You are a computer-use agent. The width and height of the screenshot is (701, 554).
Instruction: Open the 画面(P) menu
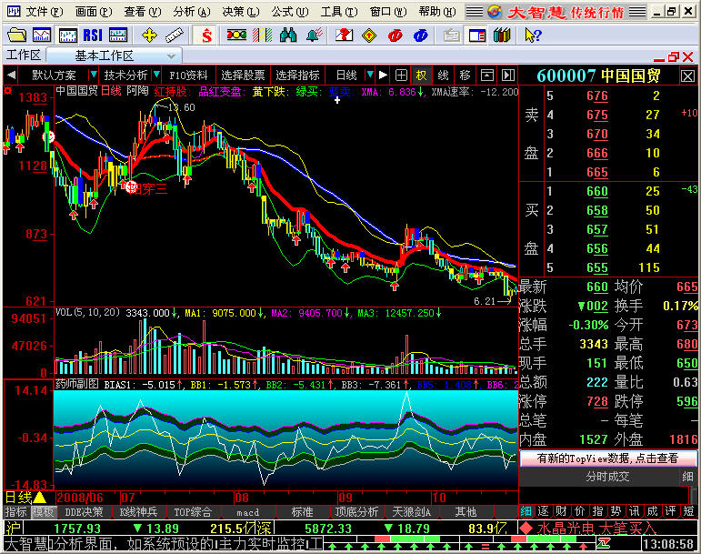coord(94,12)
